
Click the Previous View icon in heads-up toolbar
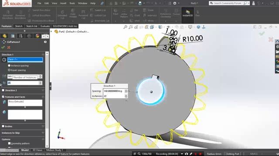pos(136,27)
